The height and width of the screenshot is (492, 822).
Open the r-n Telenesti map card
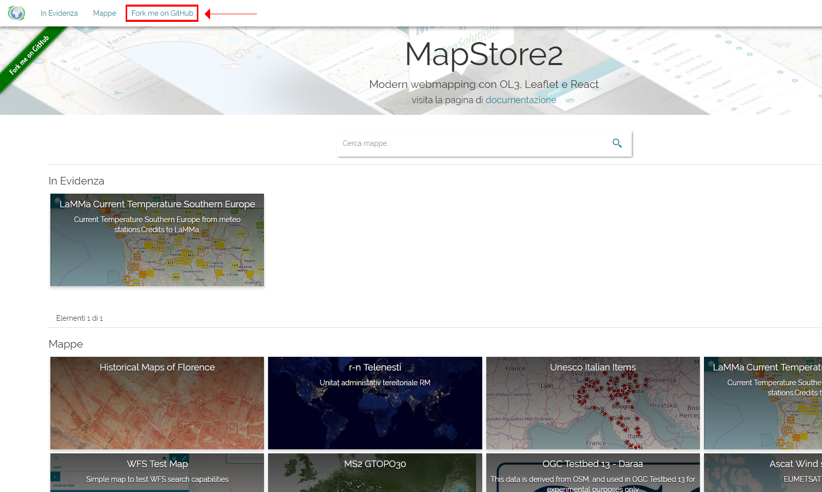[x=375, y=403]
